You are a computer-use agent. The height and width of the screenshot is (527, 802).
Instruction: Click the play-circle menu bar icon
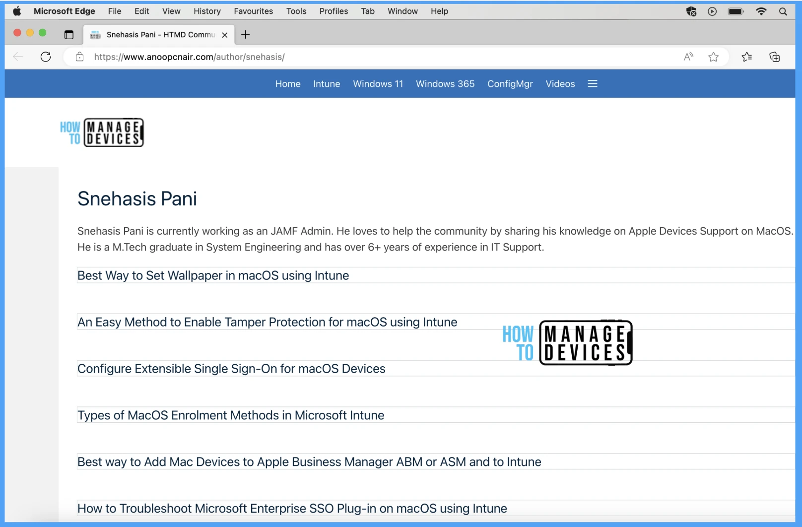point(712,11)
